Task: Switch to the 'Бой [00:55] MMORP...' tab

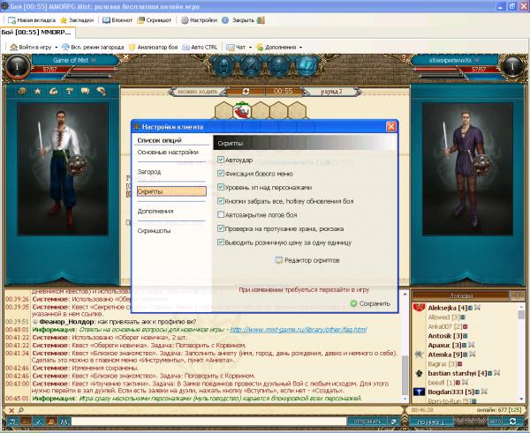Action: pos(37,33)
